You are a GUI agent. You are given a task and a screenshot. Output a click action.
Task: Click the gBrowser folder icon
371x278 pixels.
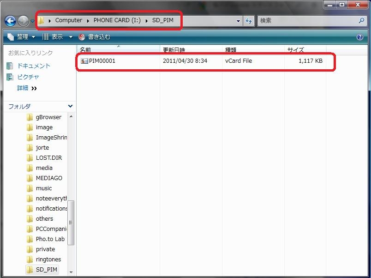point(30,117)
